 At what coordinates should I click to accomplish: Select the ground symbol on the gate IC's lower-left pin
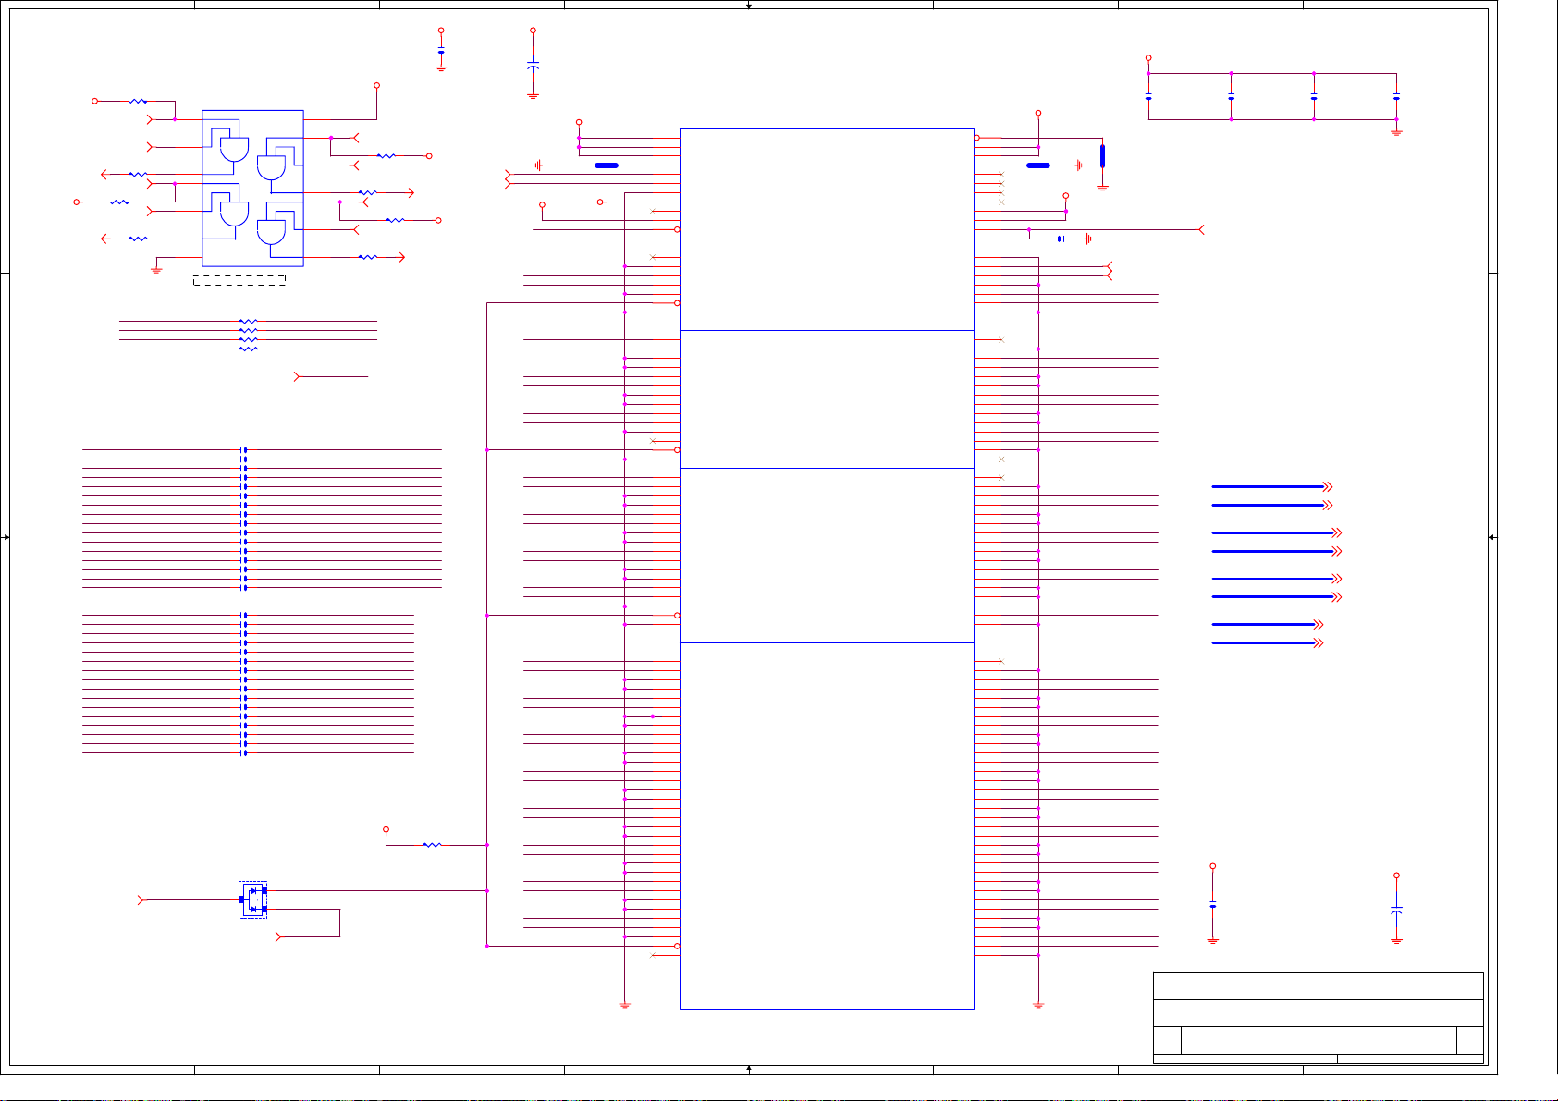click(156, 269)
